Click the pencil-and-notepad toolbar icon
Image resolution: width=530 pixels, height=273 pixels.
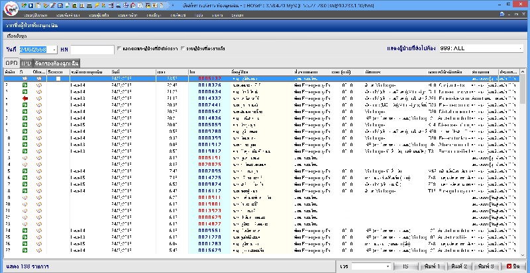pos(53,5)
